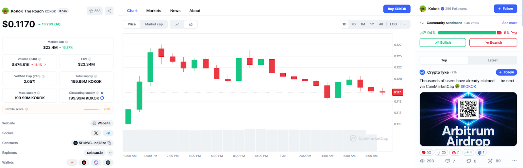Select the 7D time range
This screenshot has height=168, width=523.
(353, 24)
